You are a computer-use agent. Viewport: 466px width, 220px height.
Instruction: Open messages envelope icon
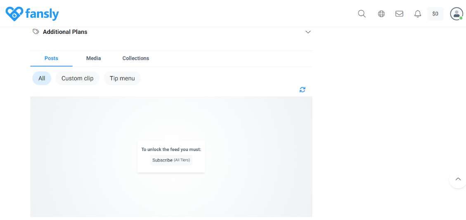399,14
